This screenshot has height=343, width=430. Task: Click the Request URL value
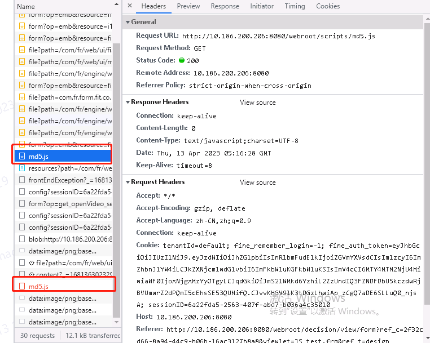[279, 36]
